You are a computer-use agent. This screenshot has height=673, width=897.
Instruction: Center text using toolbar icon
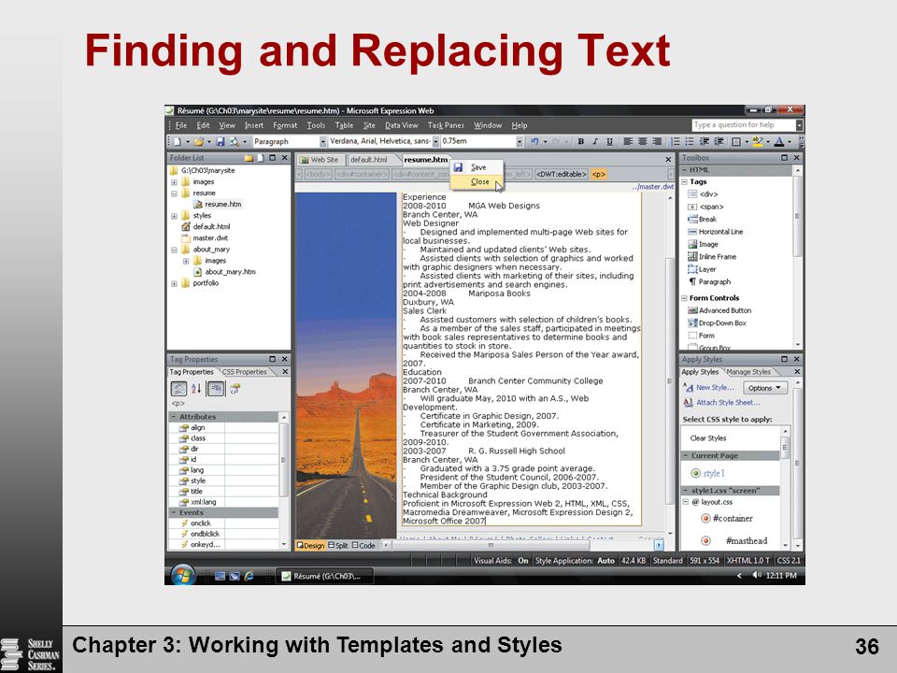(x=643, y=141)
